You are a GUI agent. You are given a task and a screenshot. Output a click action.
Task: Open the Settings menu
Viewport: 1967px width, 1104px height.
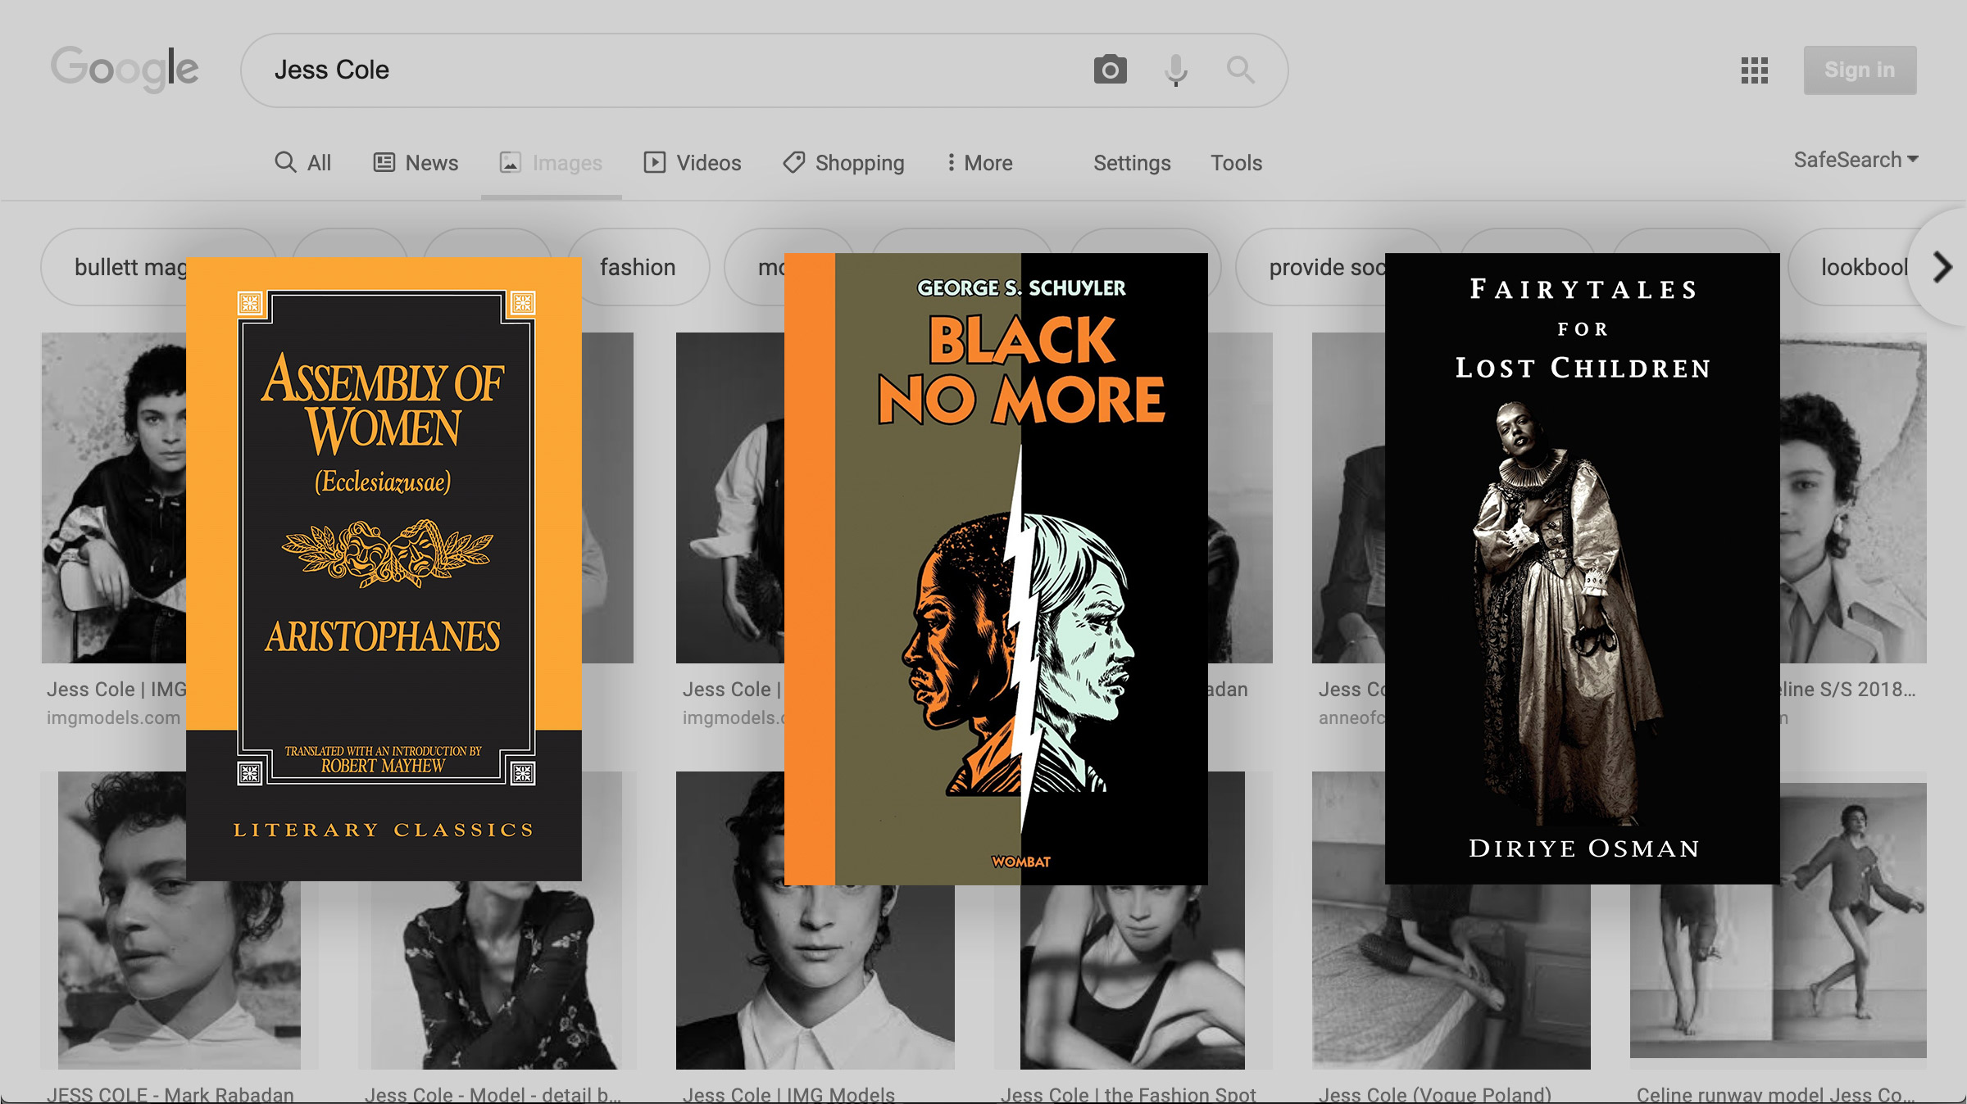(1132, 163)
